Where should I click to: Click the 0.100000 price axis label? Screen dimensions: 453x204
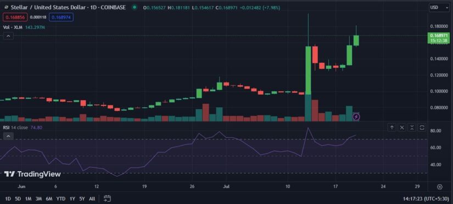(x=439, y=91)
